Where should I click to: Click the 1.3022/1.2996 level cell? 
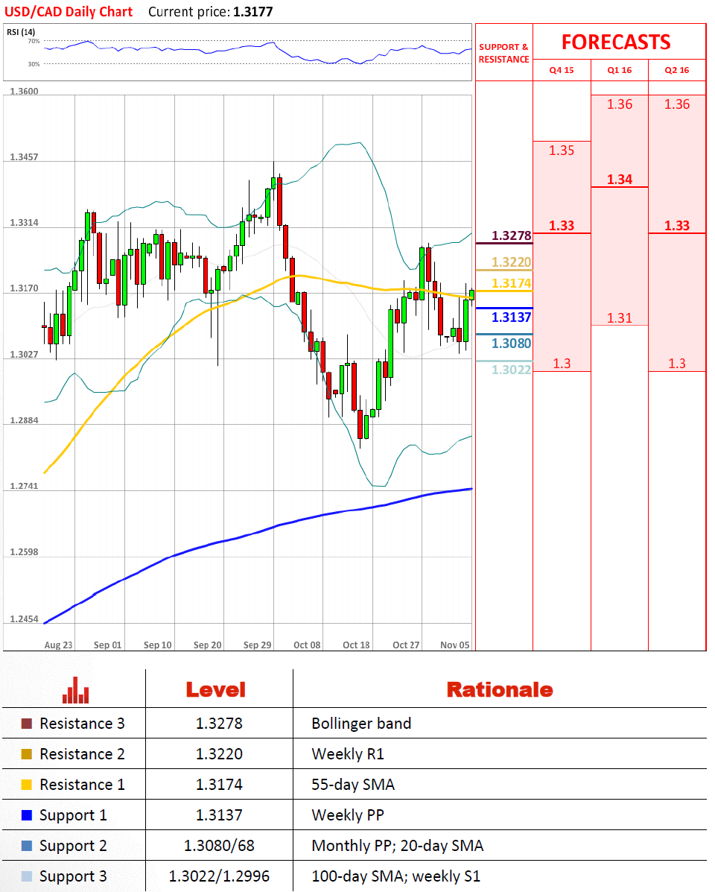tap(219, 876)
